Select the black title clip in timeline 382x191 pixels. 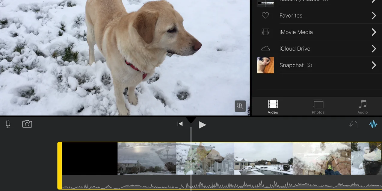pyautogui.click(x=90, y=158)
